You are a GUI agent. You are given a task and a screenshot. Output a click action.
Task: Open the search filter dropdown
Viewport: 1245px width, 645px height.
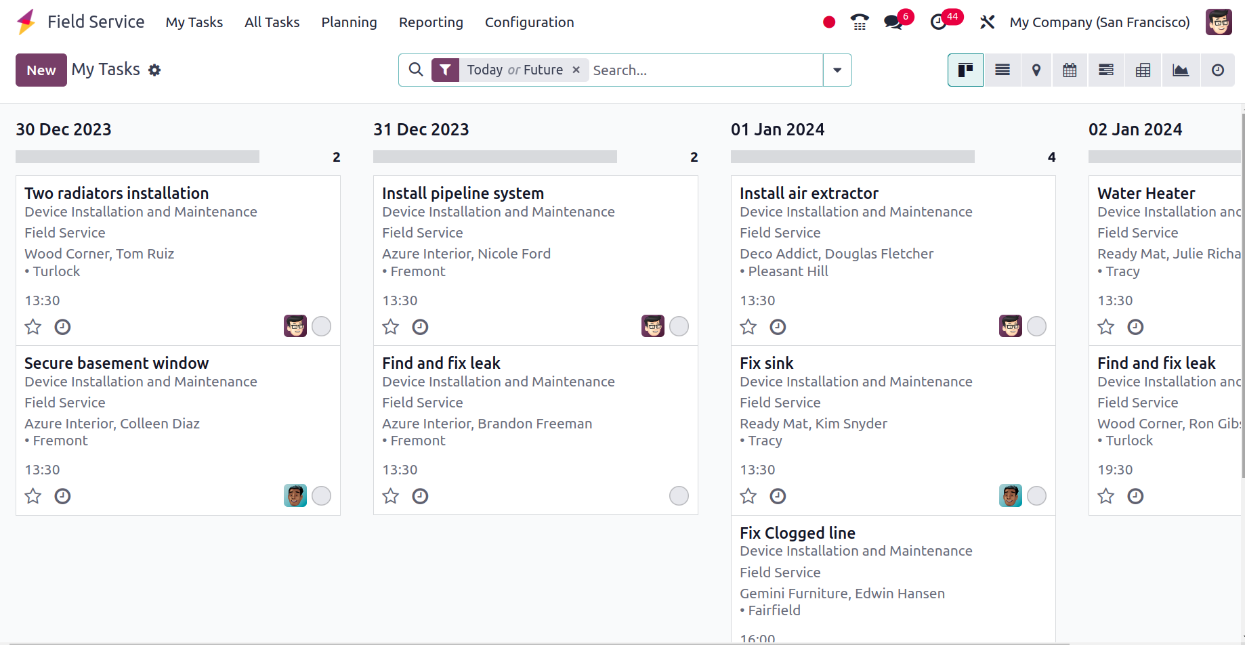pos(837,70)
